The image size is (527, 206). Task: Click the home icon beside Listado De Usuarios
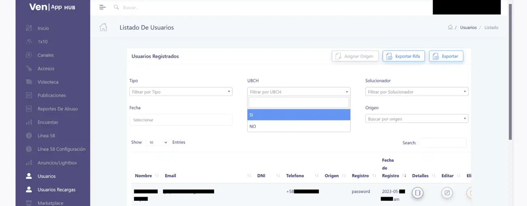tap(103, 28)
